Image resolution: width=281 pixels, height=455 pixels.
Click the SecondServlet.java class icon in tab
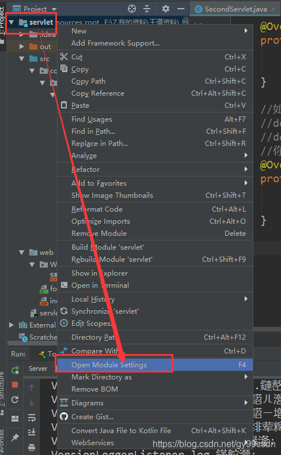[x=199, y=9]
